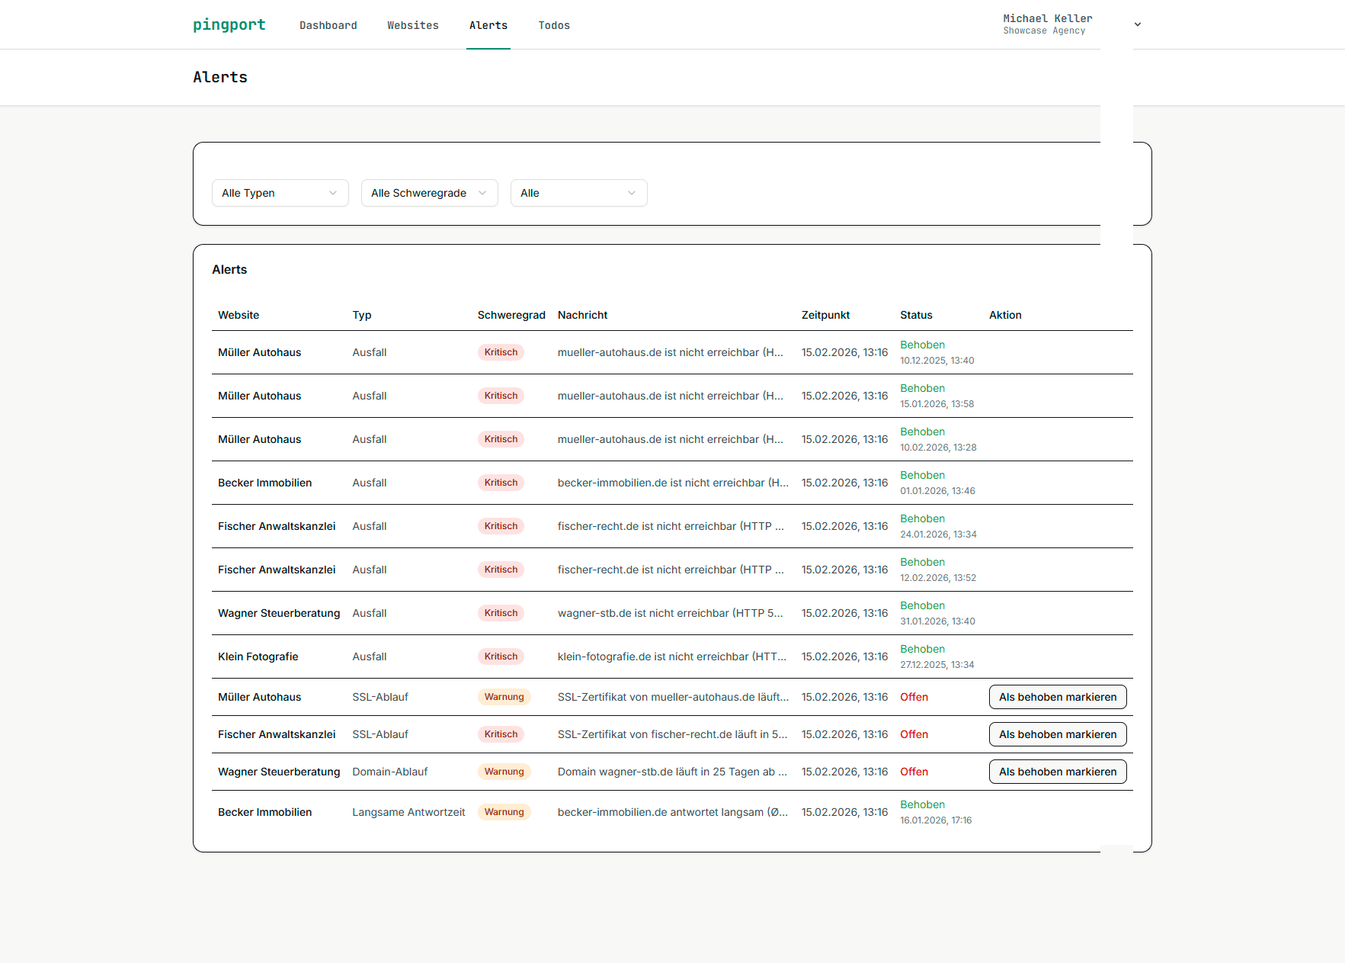Click the Behoben status for Klein Fotografie
The height and width of the screenshot is (963, 1345).
(x=922, y=649)
